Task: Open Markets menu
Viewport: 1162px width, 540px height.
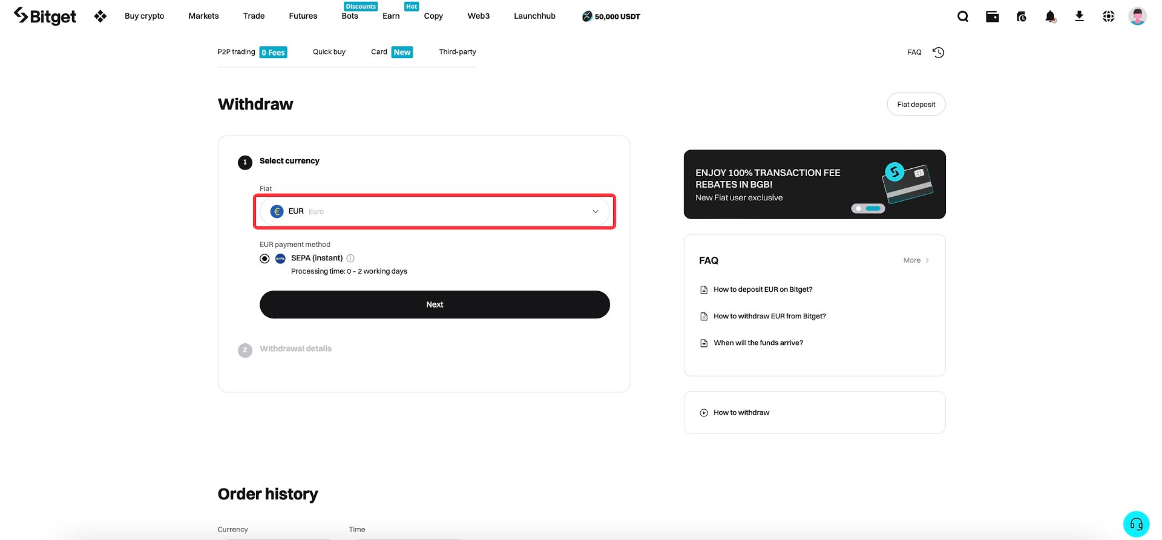Action: click(x=203, y=16)
